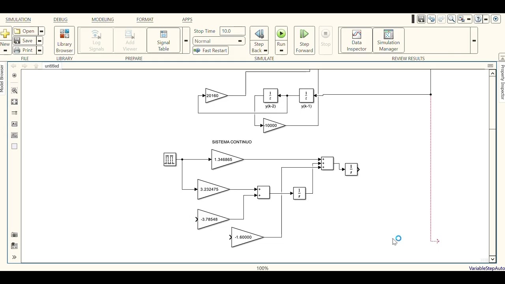Screen dimensions: 505x284
Task: Click the quick access favorites icon
Action: click(462, 19)
